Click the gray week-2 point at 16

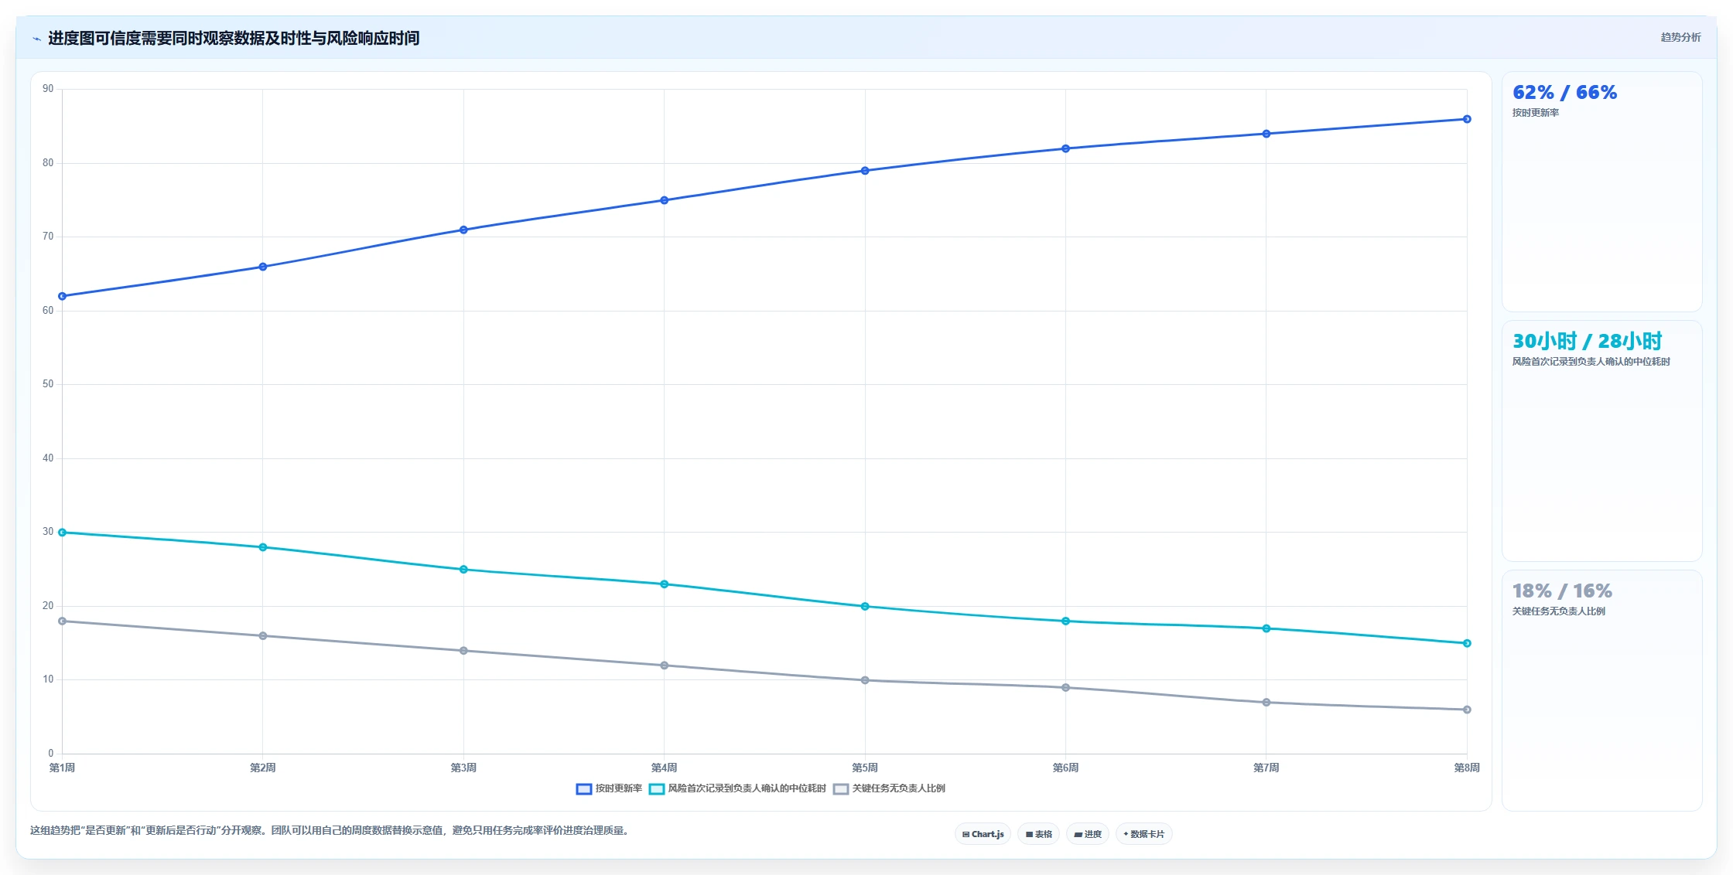tap(263, 636)
